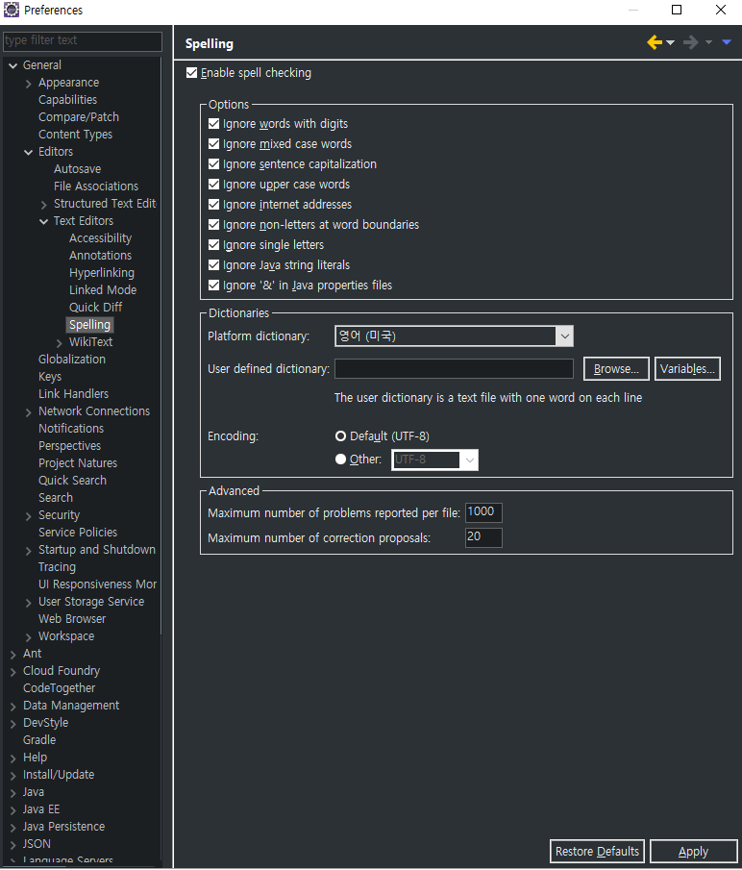Open the Keys preference page
This screenshot has height=870, width=742.
(50, 377)
